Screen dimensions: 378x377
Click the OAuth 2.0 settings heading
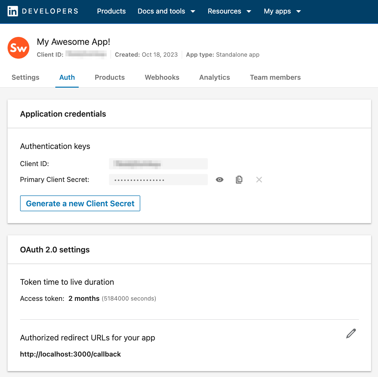pyautogui.click(x=55, y=250)
